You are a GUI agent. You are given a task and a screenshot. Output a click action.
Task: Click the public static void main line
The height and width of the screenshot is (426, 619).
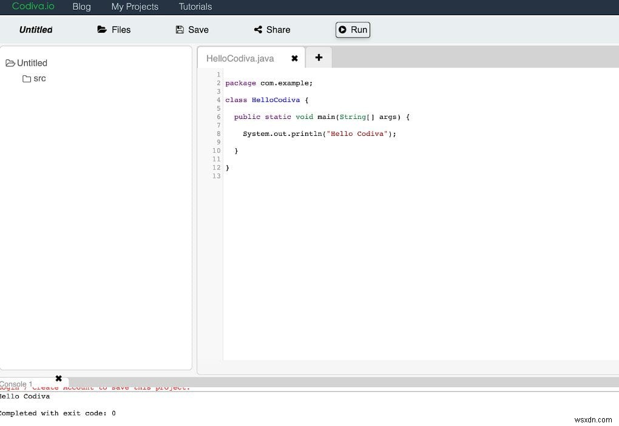[x=322, y=117]
